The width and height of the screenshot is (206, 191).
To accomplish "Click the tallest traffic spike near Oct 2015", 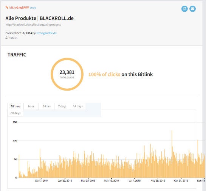I will point(172,154).
